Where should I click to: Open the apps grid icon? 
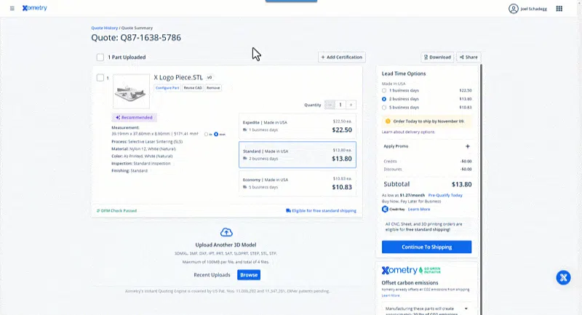[x=559, y=9]
